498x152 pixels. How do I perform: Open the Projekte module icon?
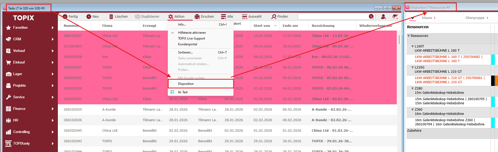[8, 86]
